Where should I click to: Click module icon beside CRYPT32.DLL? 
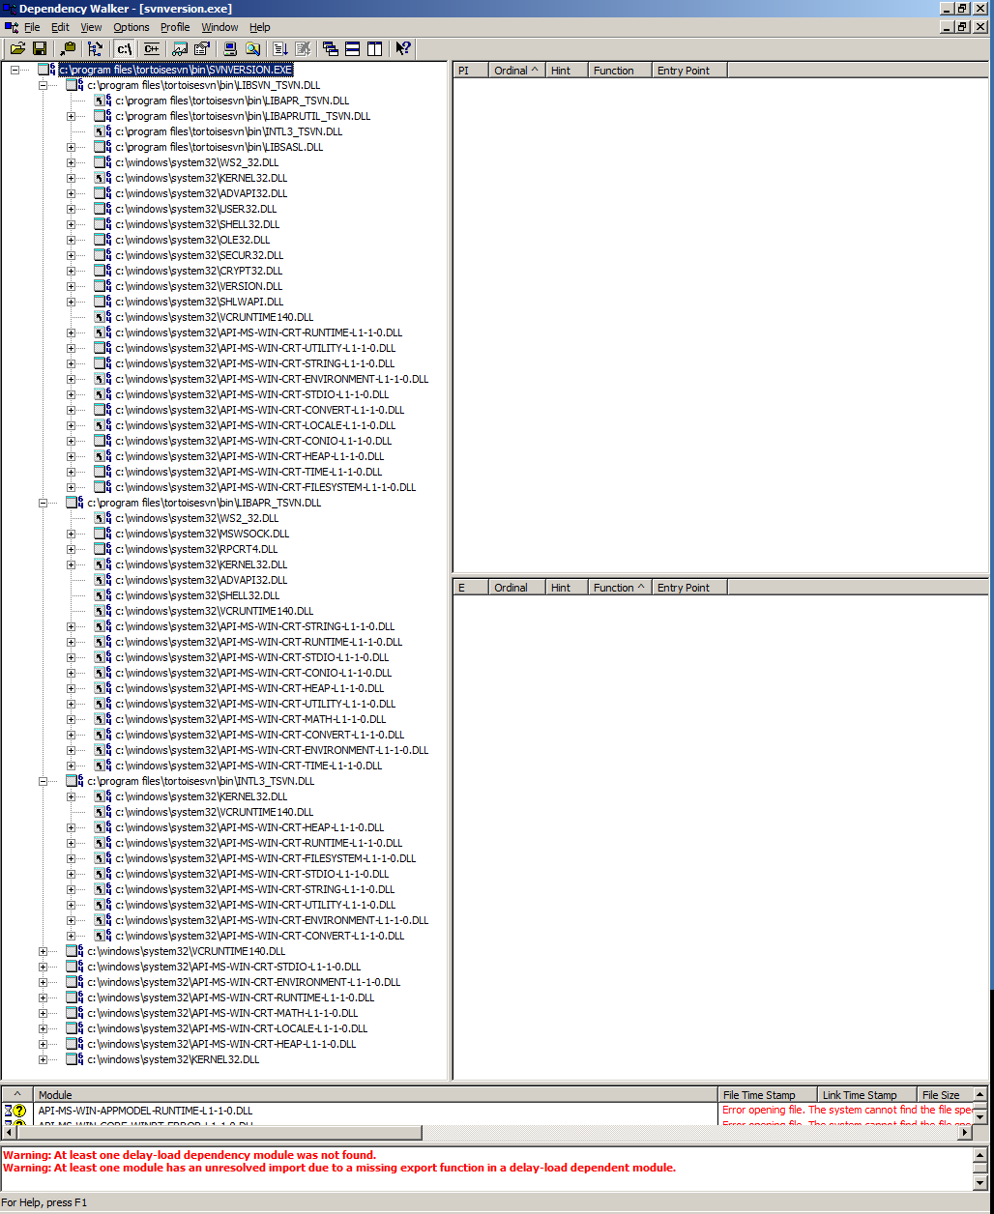pos(103,271)
